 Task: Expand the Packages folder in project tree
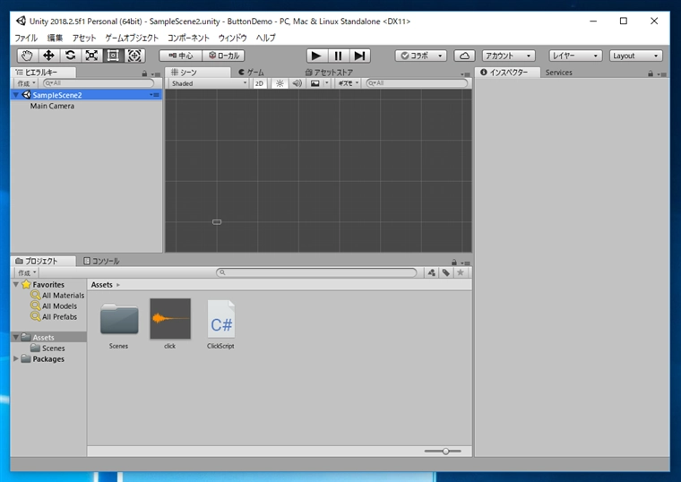coord(16,359)
